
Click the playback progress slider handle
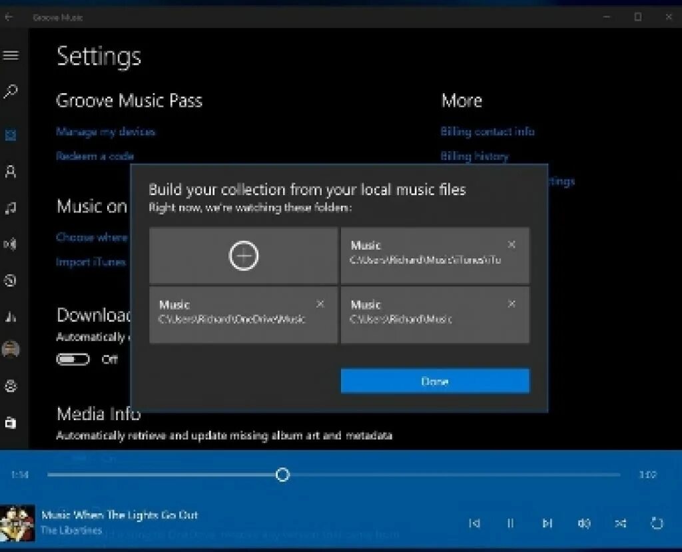(282, 475)
